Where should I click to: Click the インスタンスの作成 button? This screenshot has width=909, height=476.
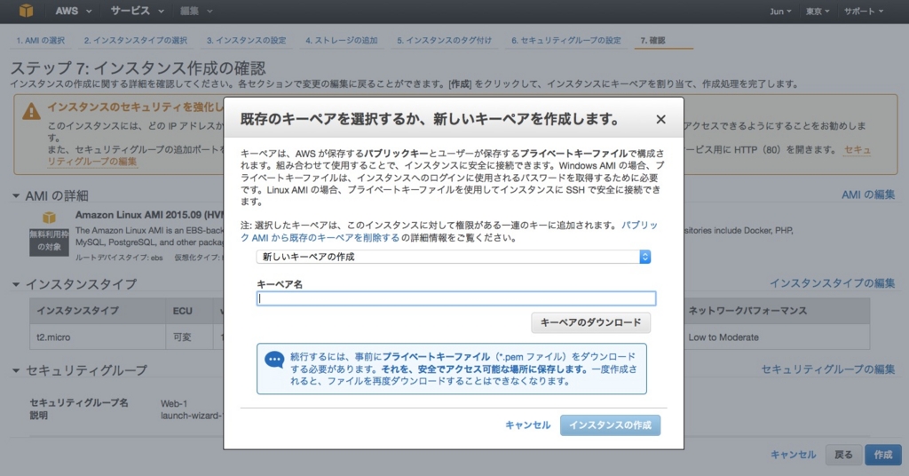pyautogui.click(x=610, y=425)
